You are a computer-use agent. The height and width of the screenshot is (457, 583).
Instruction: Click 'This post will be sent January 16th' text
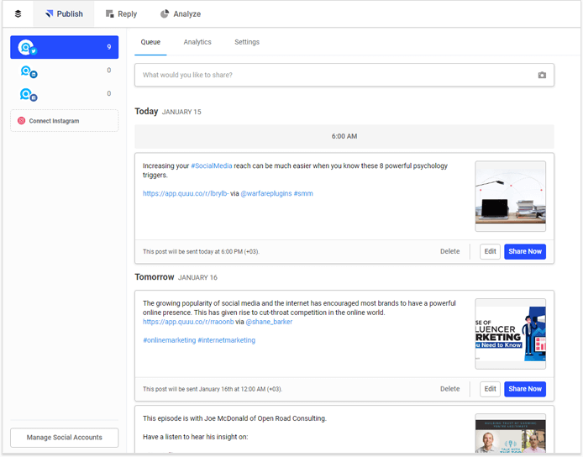(213, 389)
